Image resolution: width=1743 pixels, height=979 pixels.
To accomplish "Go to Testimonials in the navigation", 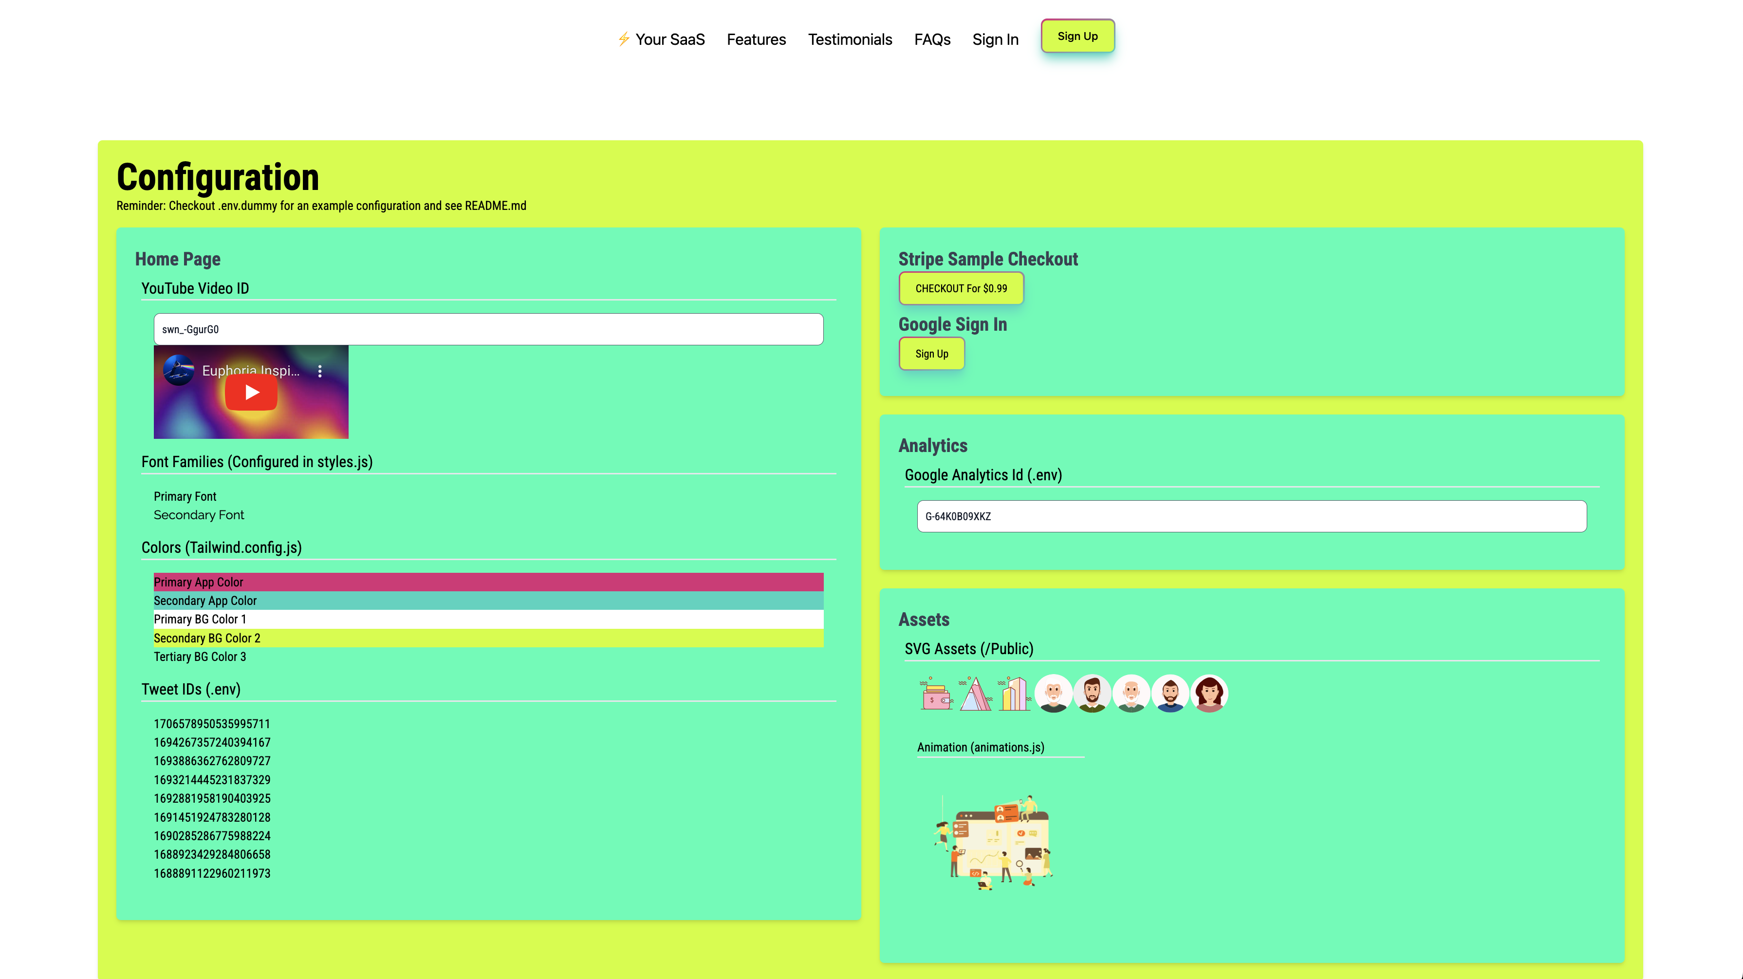I will (850, 39).
